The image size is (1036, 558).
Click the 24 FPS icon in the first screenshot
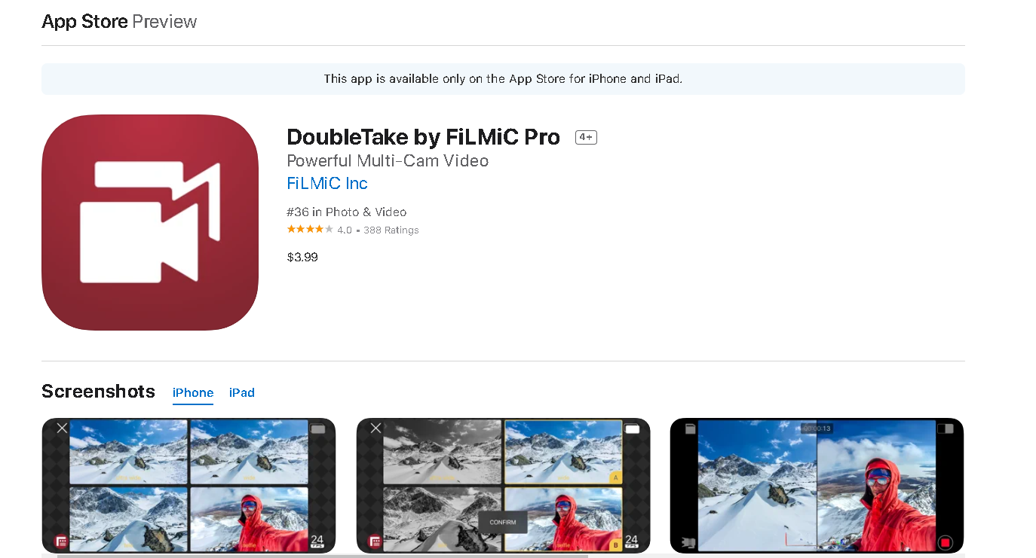click(x=317, y=541)
